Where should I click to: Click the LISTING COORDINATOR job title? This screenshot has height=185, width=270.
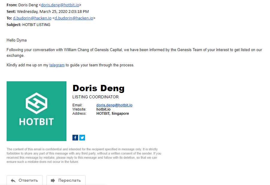tap(95, 97)
